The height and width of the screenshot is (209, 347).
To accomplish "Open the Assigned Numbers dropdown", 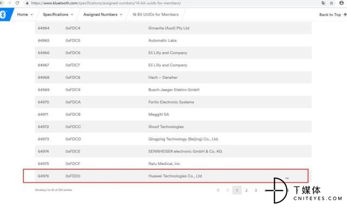I will 102,15.
